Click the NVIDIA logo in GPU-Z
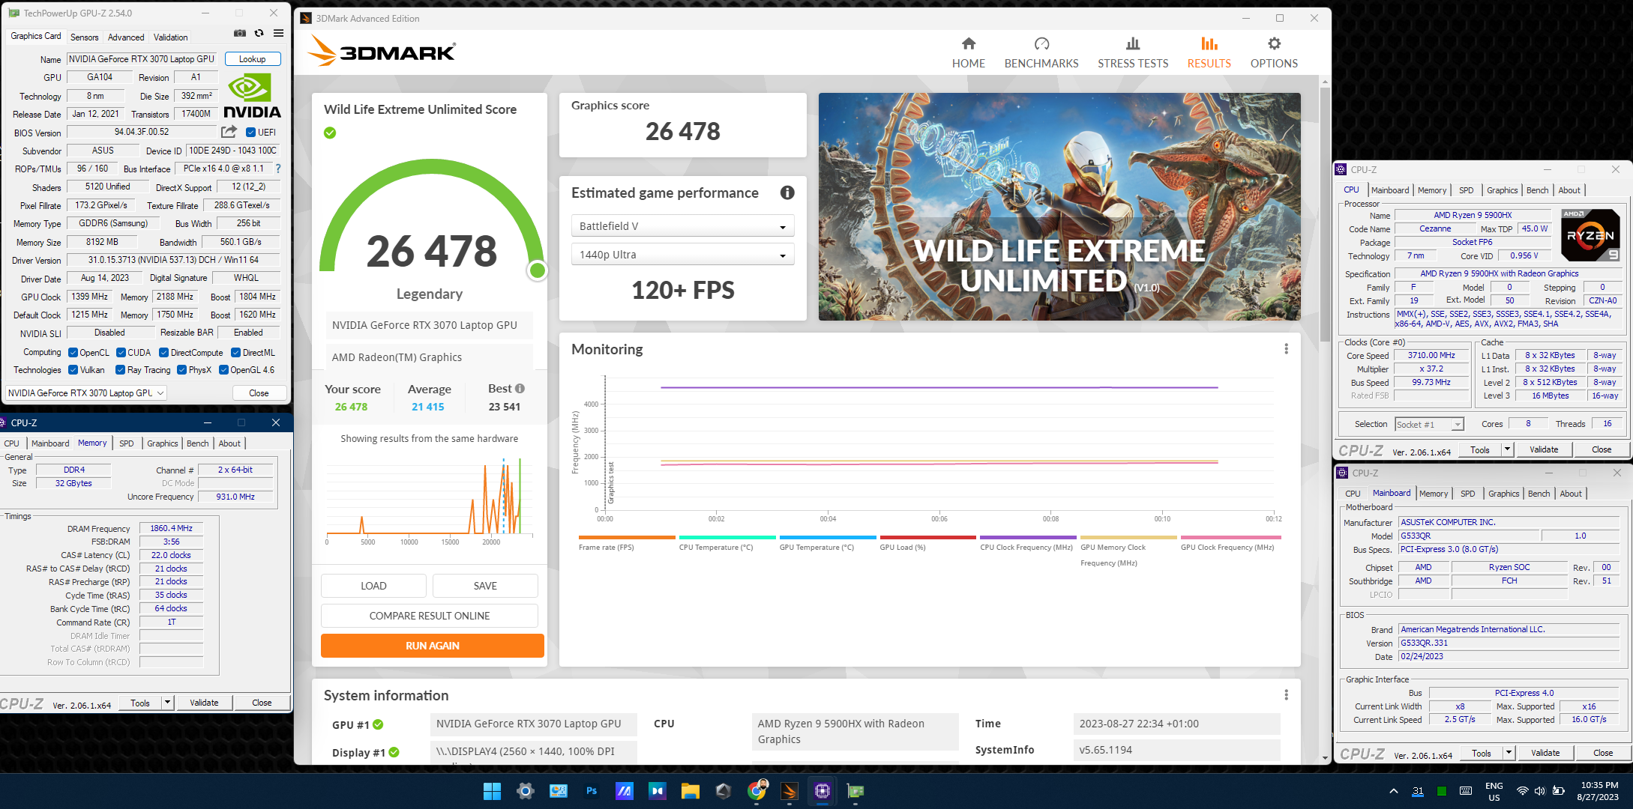Screen dimensions: 1633x809 point(252,96)
